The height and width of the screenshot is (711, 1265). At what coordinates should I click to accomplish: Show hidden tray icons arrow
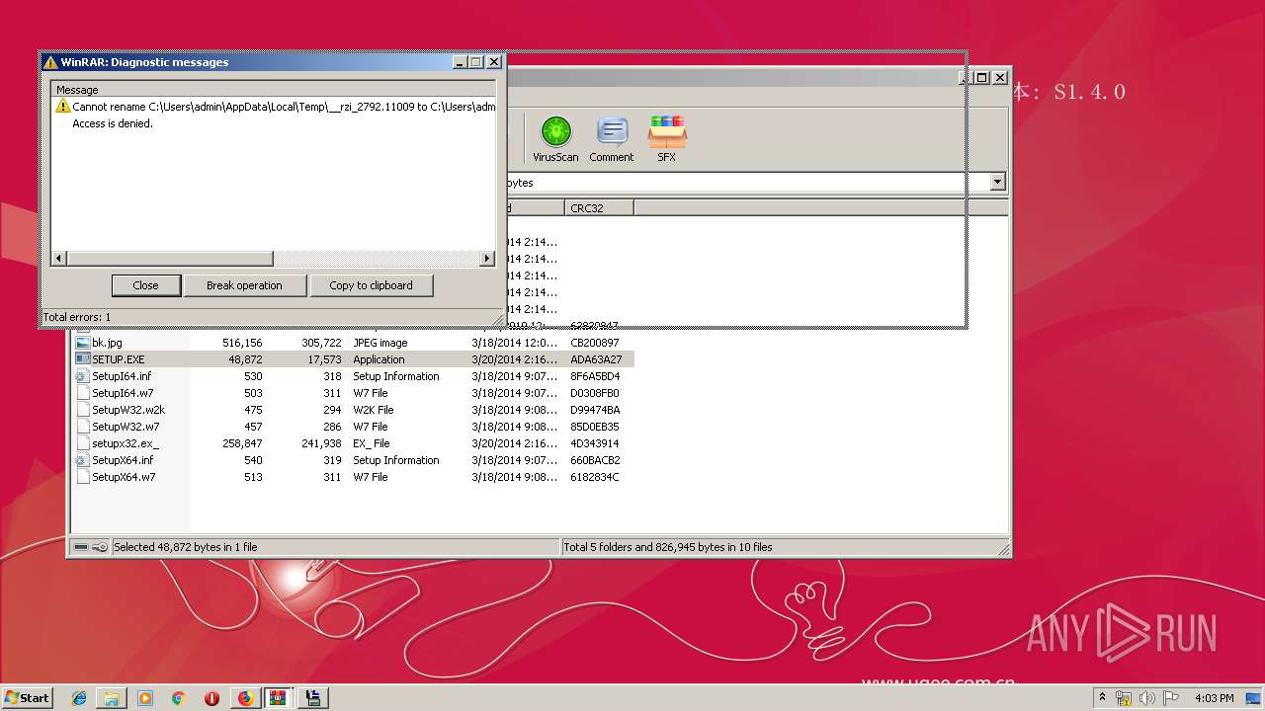point(1102,698)
